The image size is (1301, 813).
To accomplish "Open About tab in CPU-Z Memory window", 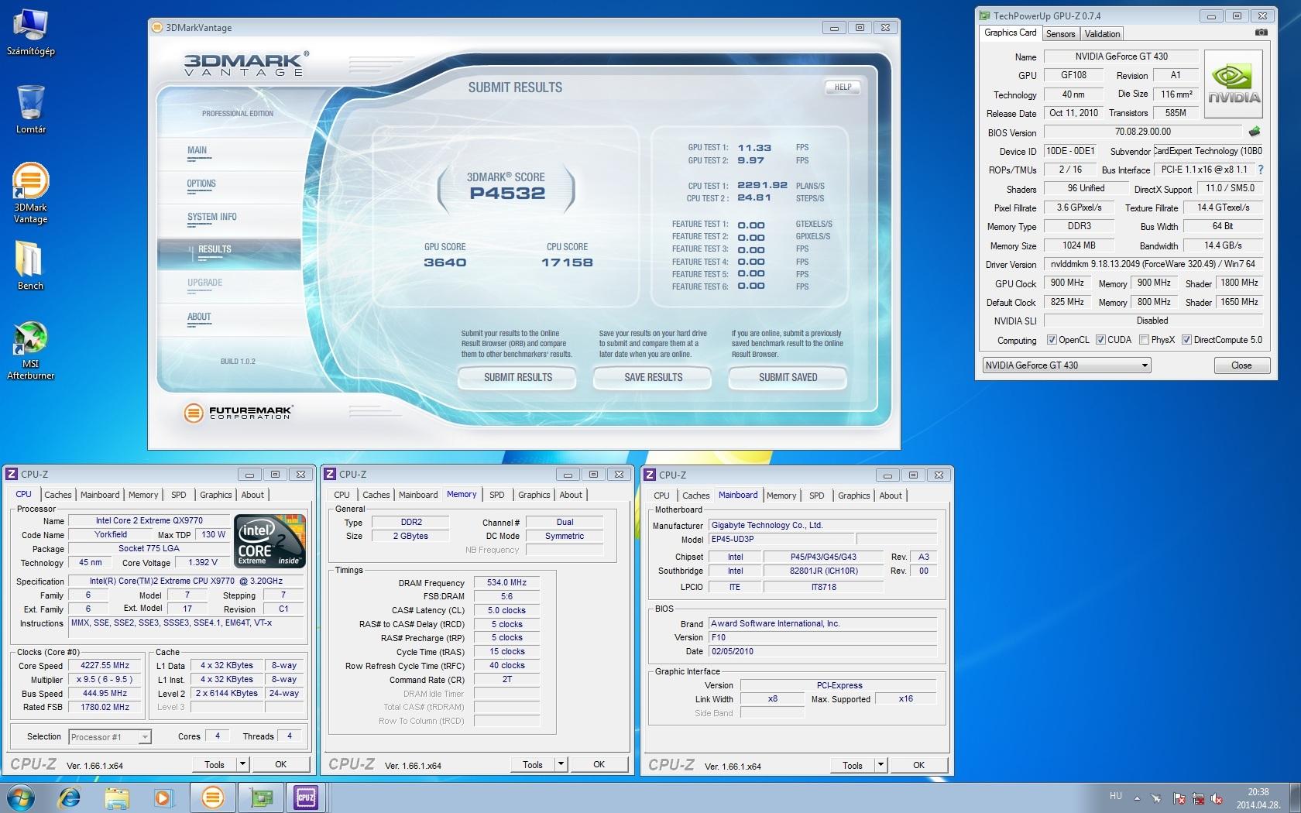I will [x=571, y=495].
